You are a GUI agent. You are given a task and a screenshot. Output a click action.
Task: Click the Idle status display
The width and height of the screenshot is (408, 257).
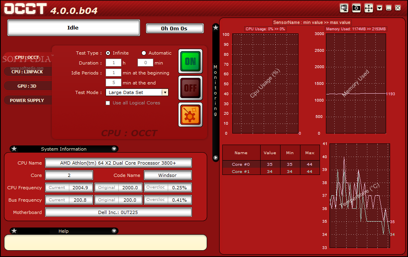pyautogui.click(x=74, y=27)
